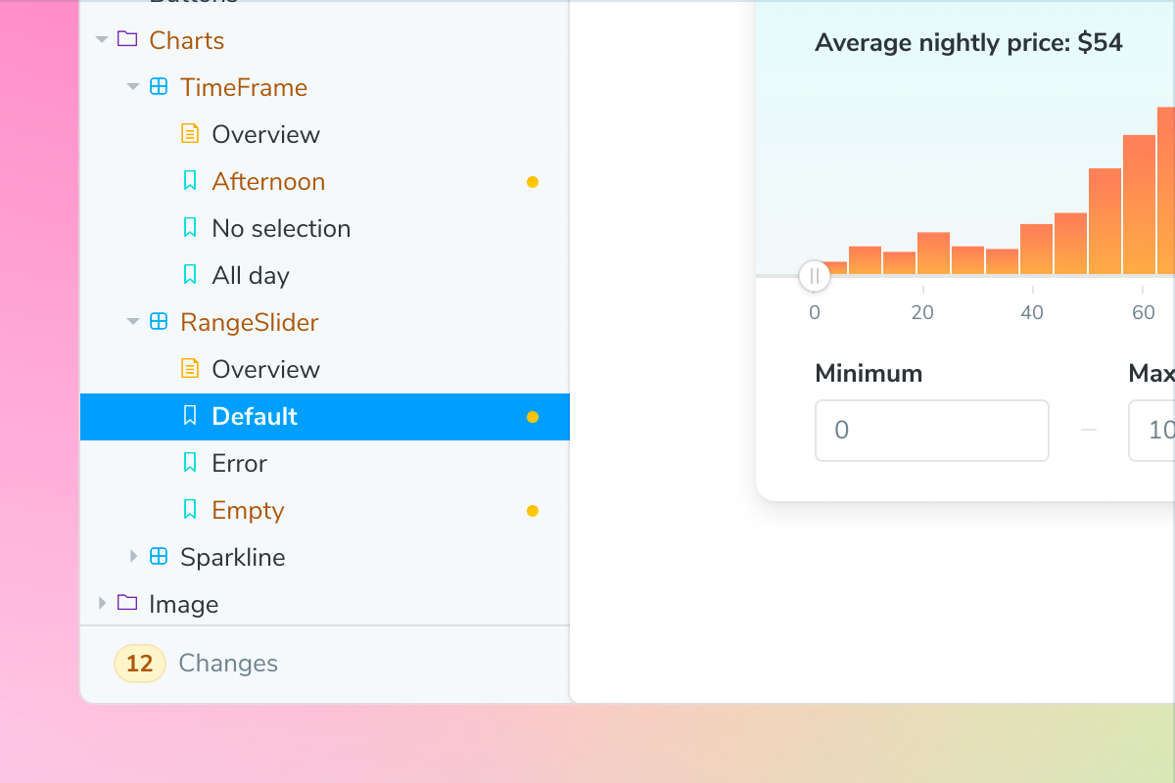Image resolution: width=1175 pixels, height=783 pixels.
Task: Click the Minimum value input field
Action: [931, 430]
